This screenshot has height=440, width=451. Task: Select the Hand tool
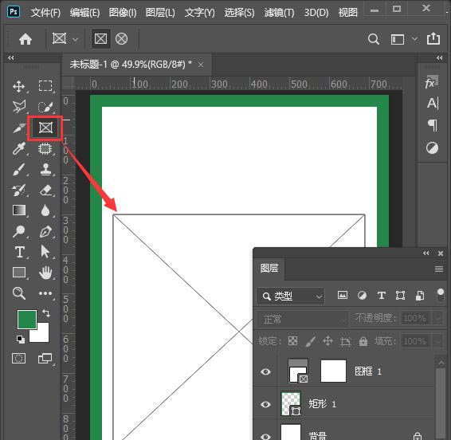click(45, 273)
